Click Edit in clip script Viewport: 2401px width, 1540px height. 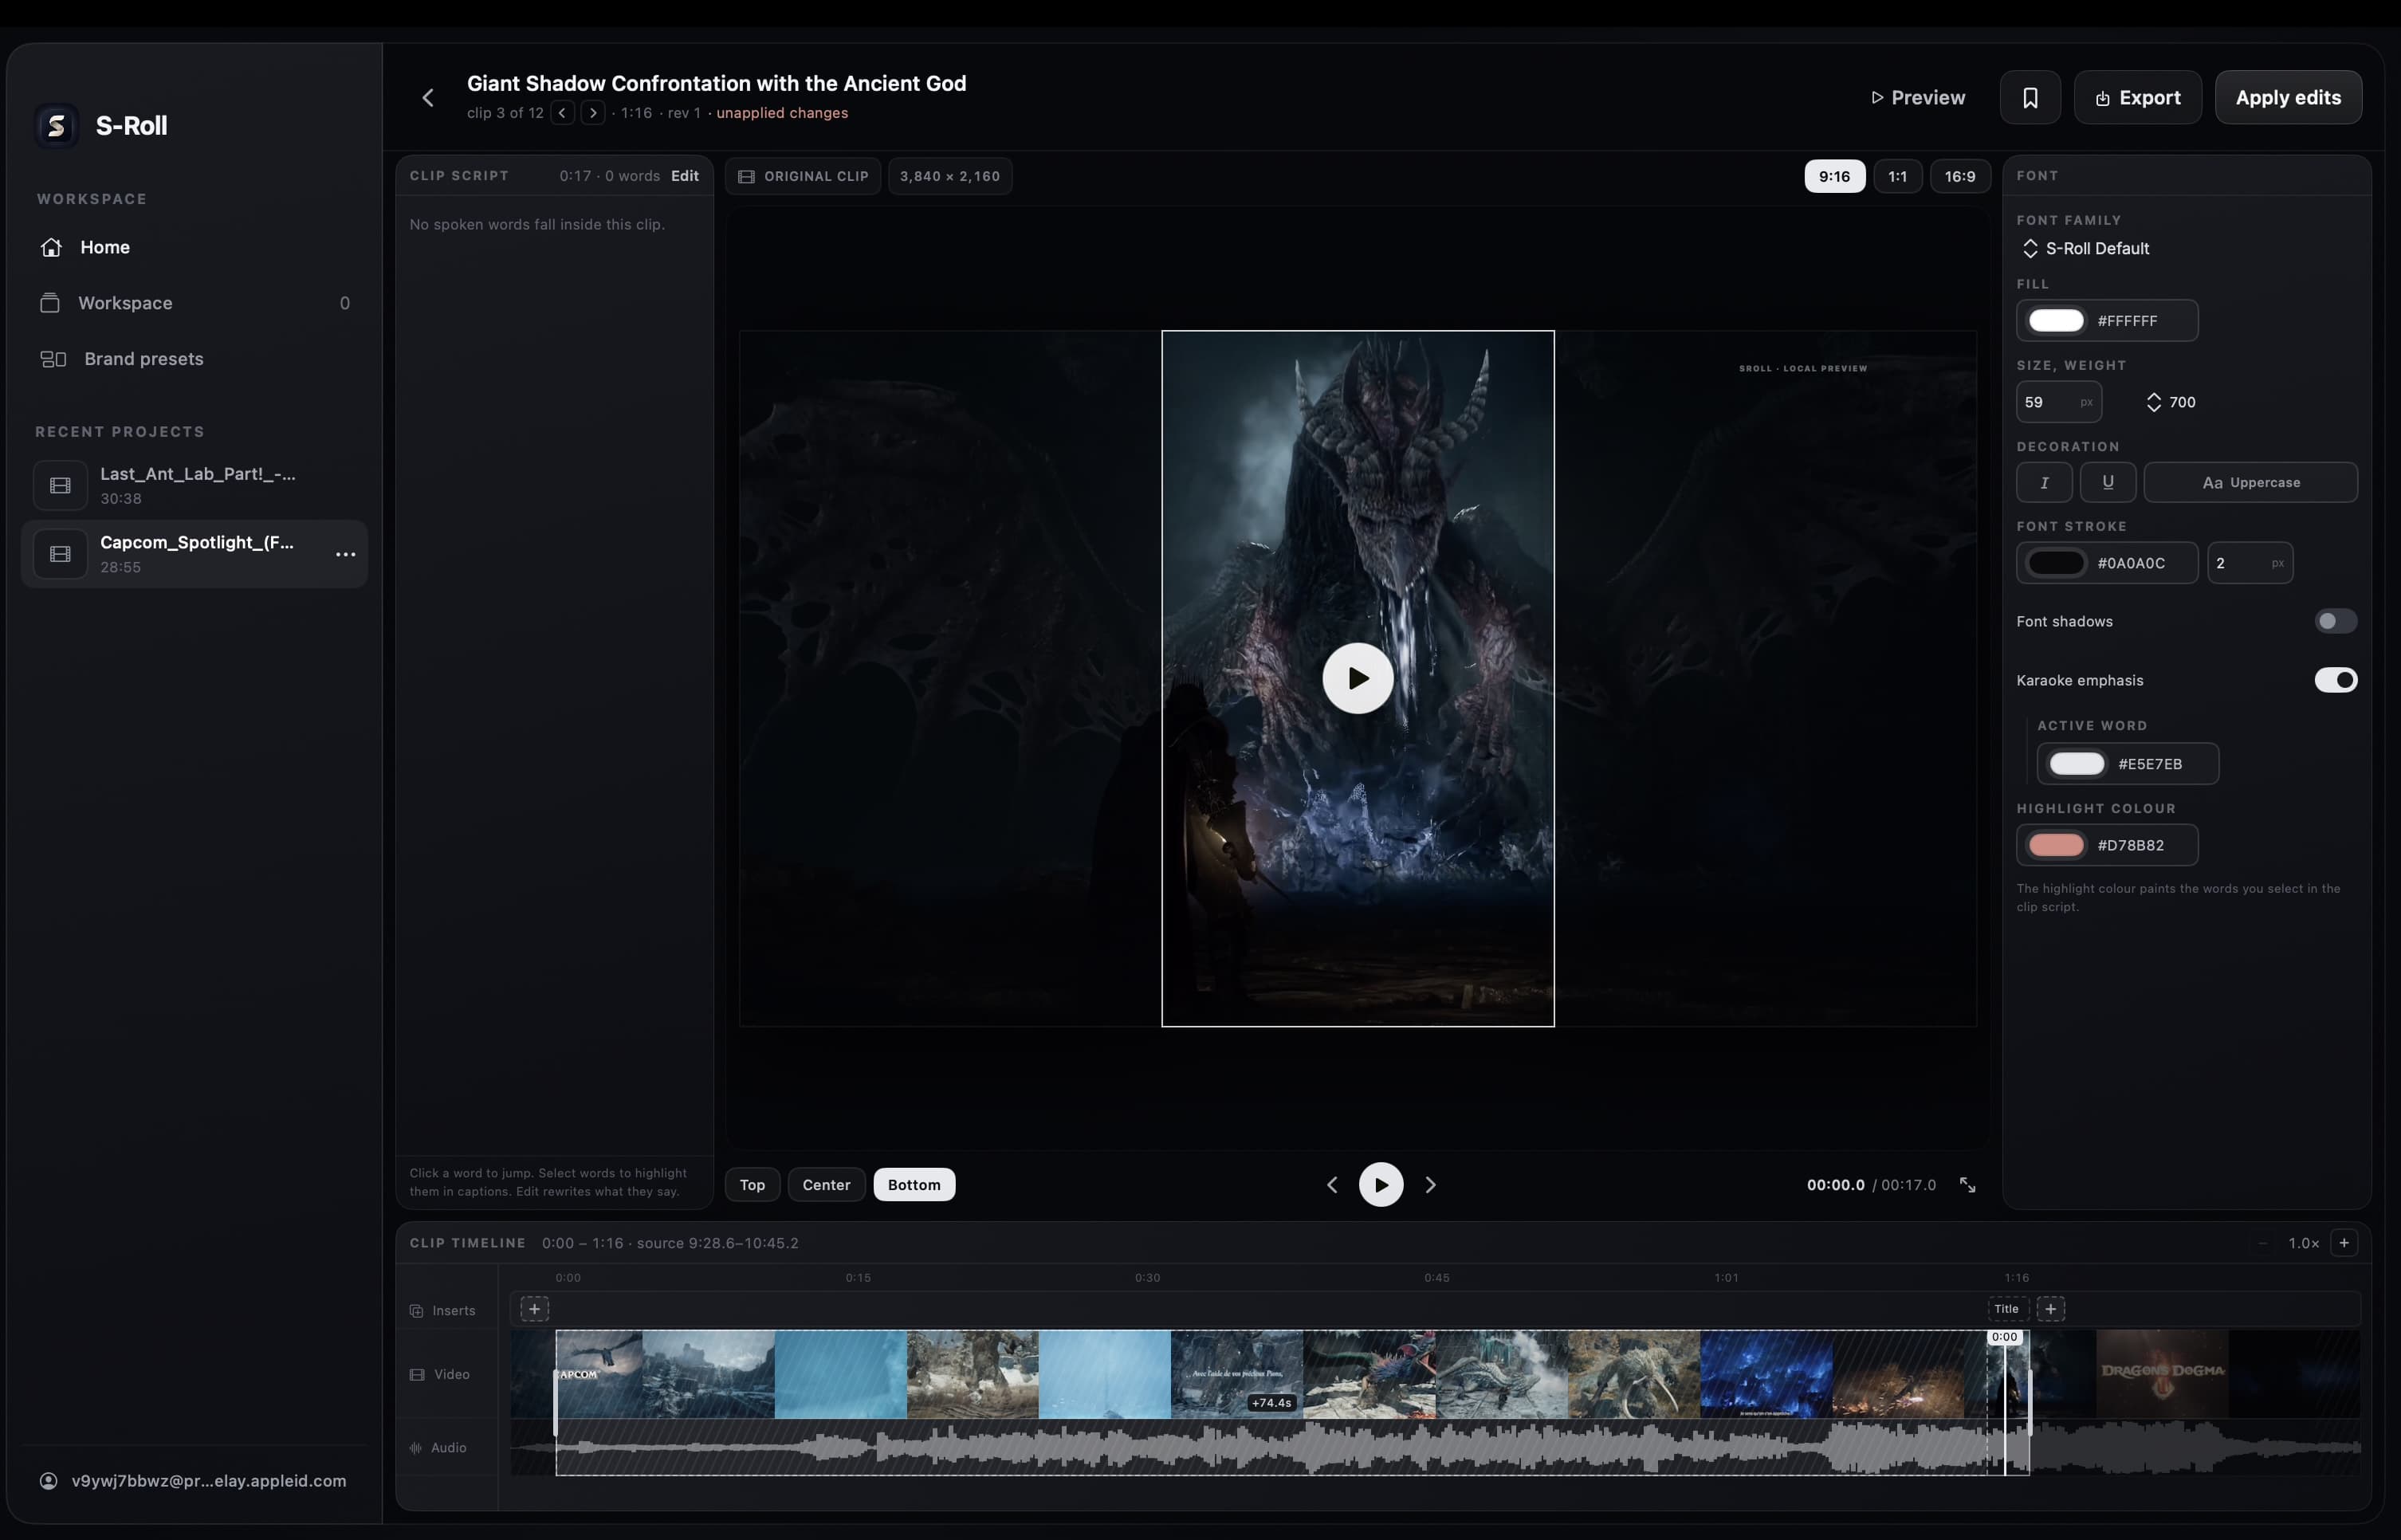click(x=685, y=176)
